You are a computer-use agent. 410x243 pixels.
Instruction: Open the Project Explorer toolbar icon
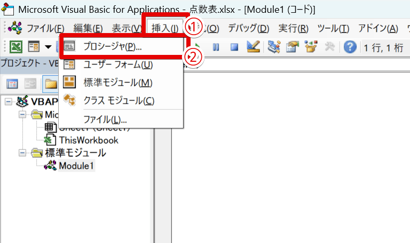(274, 47)
